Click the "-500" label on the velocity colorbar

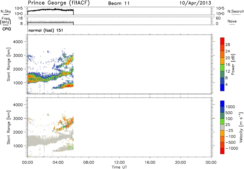click(231, 142)
